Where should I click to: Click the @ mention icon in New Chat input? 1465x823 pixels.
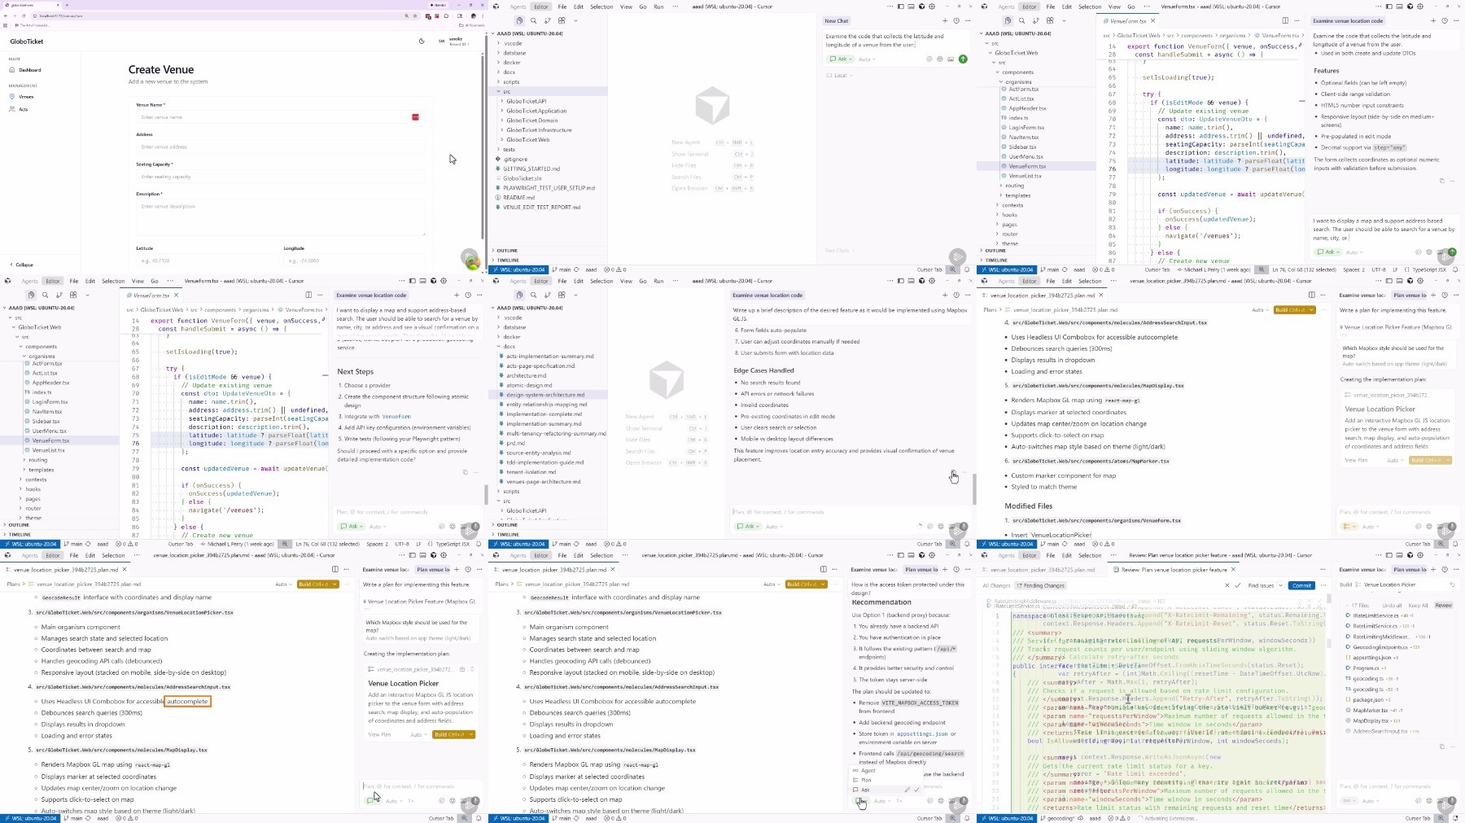[929, 59]
